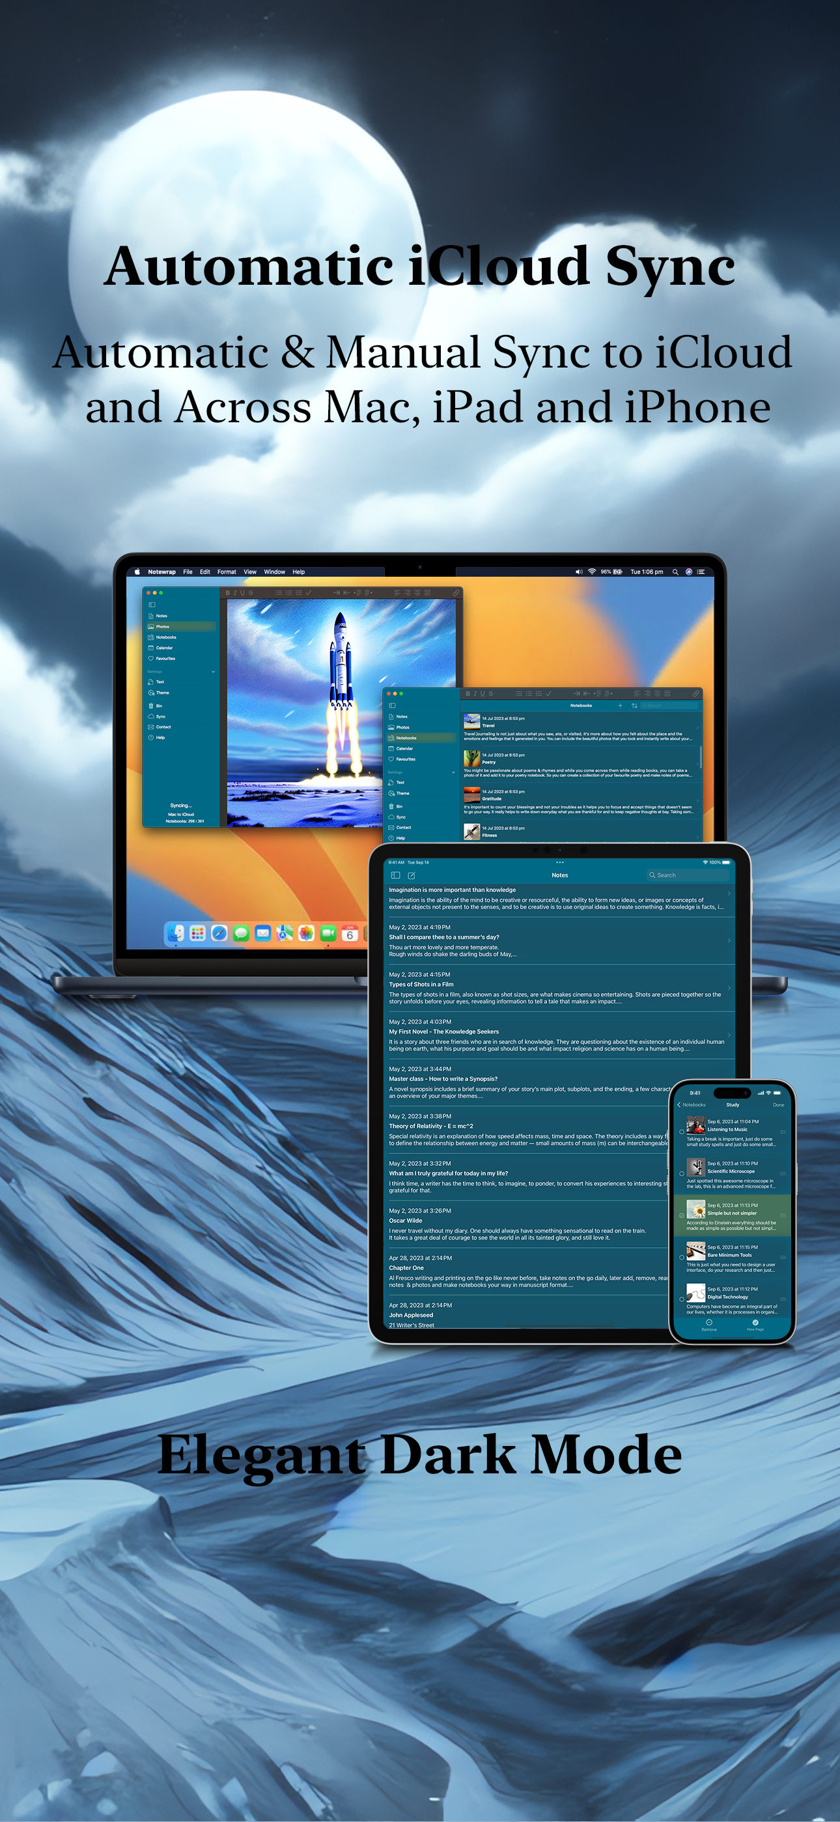
Task: Tap compose new note icon on iPad
Action: [412, 875]
